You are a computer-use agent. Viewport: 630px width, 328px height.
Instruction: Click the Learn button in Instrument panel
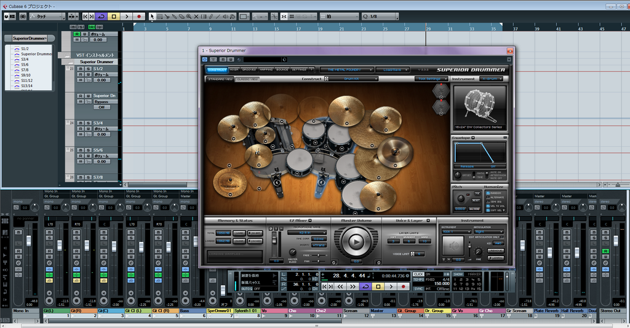tap(496, 258)
